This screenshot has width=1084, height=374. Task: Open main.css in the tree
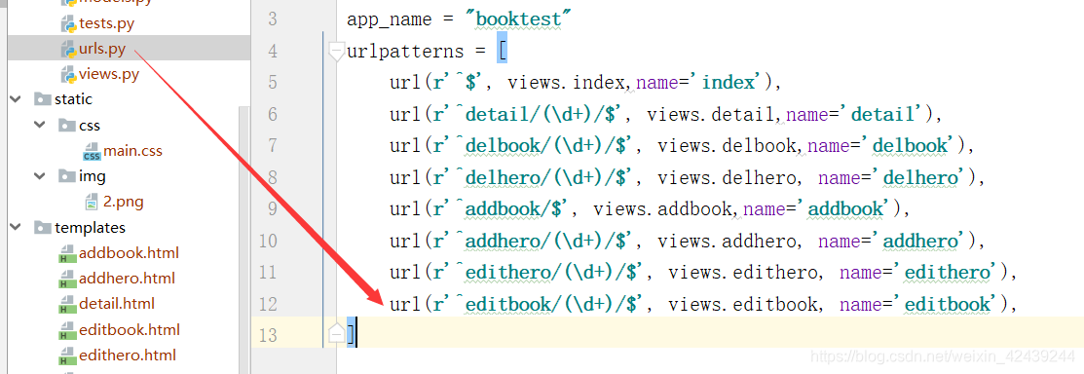coord(132,151)
